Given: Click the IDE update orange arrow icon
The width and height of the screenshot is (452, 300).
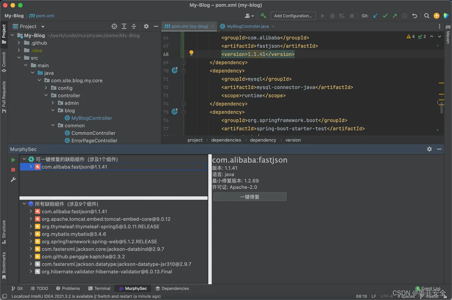Looking at the screenshot, I should [x=436, y=16].
